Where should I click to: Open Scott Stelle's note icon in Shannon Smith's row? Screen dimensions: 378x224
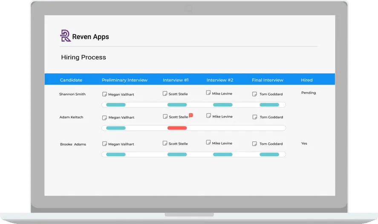click(x=165, y=94)
